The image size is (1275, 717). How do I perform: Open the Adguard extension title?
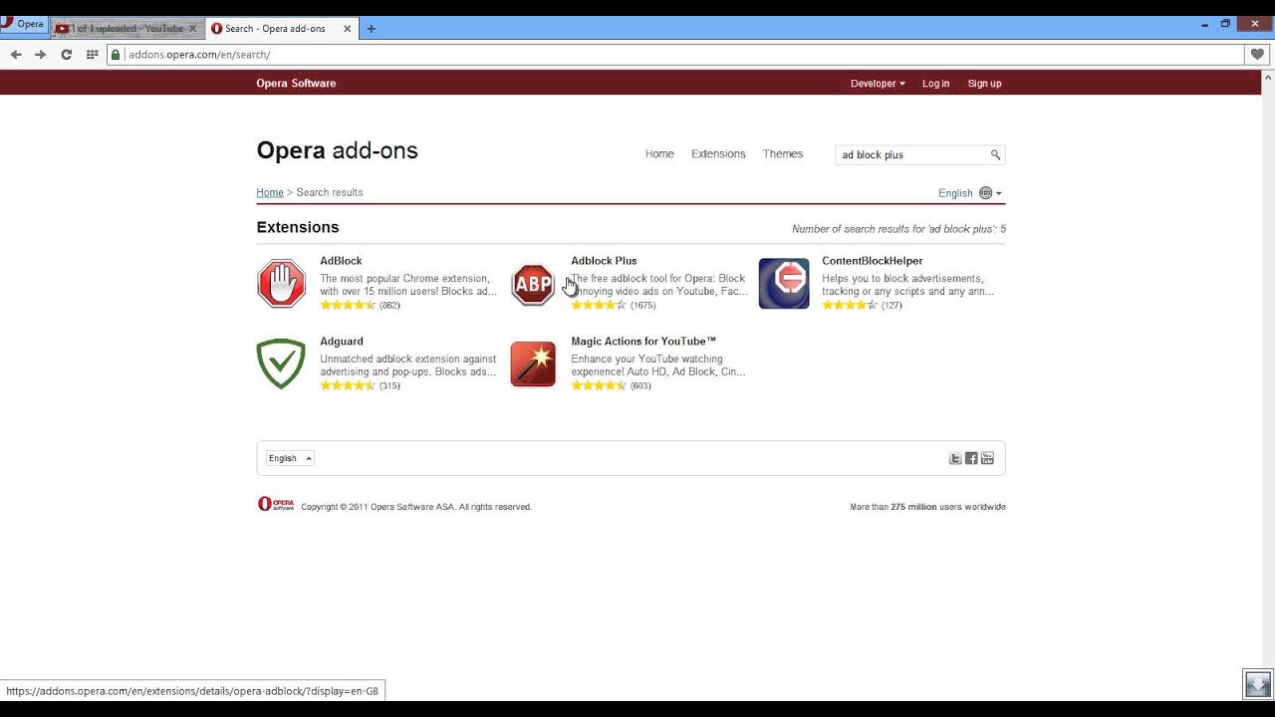[x=342, y=342]
